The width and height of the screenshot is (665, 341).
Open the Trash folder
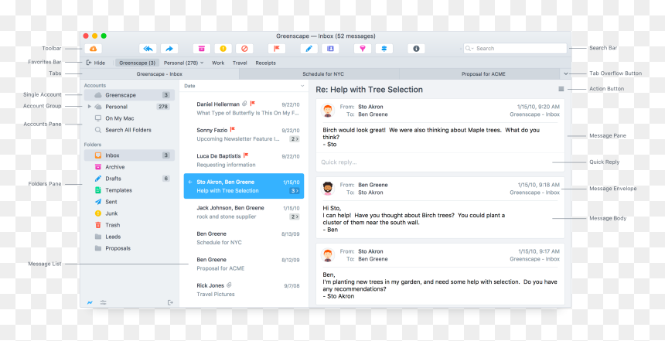click(129, 225)
